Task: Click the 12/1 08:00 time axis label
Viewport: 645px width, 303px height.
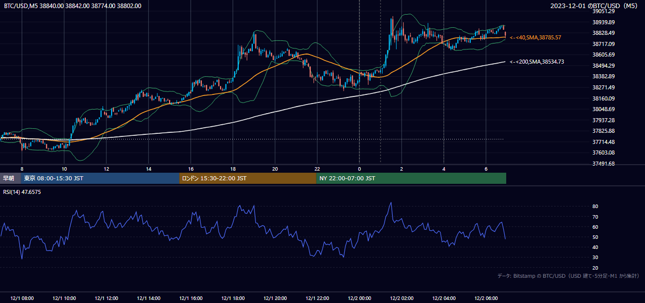Action: click(x=22, y=298)
